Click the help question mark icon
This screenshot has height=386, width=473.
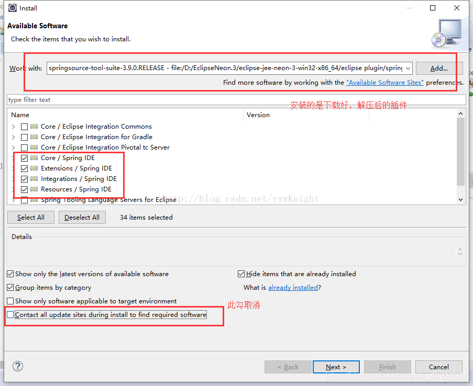[18, 366]
